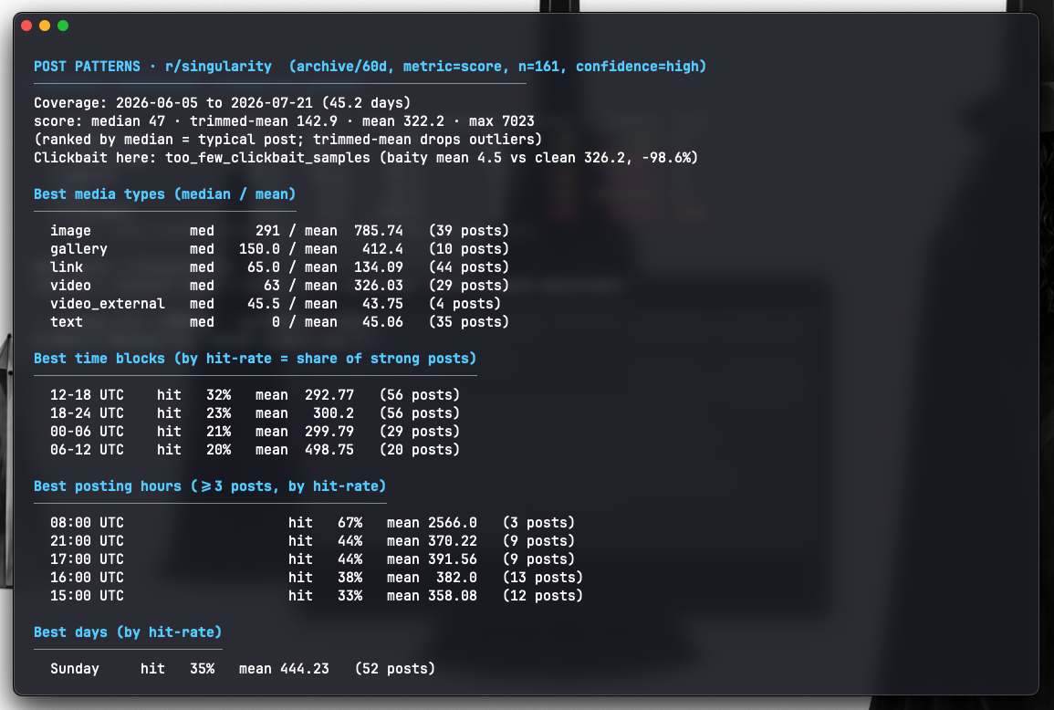Click the 'hit 67%' value at 08:00 UTC
This screenshot has height=710, width=1054.
point(326,522)
